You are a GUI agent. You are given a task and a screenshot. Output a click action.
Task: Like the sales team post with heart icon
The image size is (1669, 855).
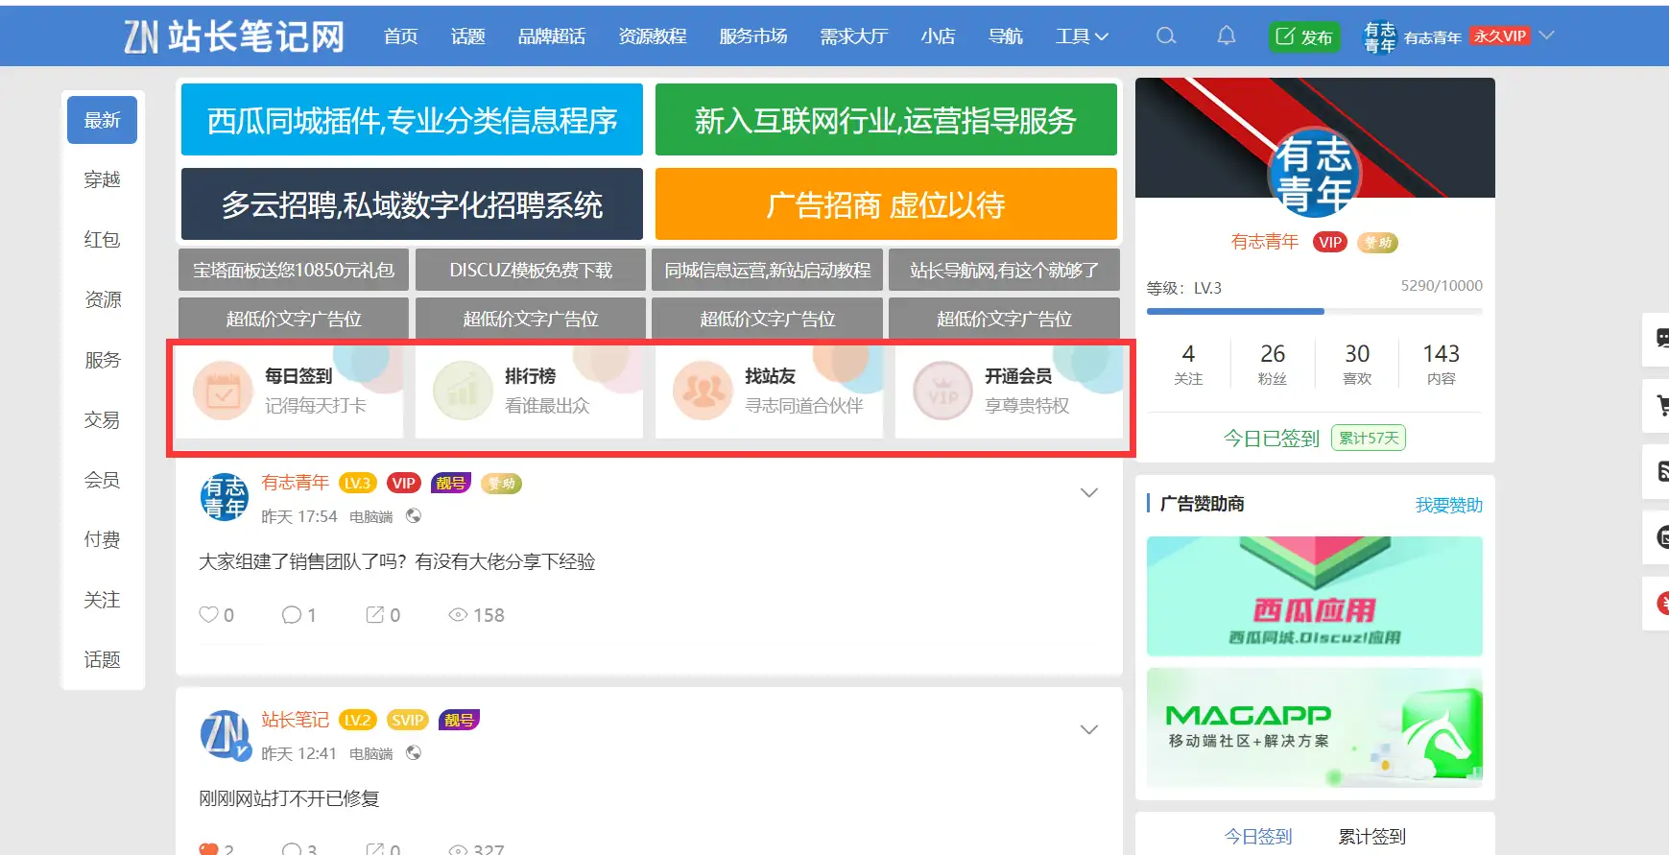208,615
